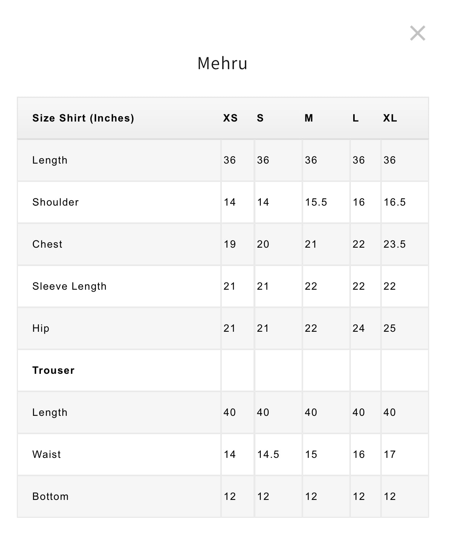Click the Bottom row label
Viewport: 449px width, 537px height.
coord(50,496)
